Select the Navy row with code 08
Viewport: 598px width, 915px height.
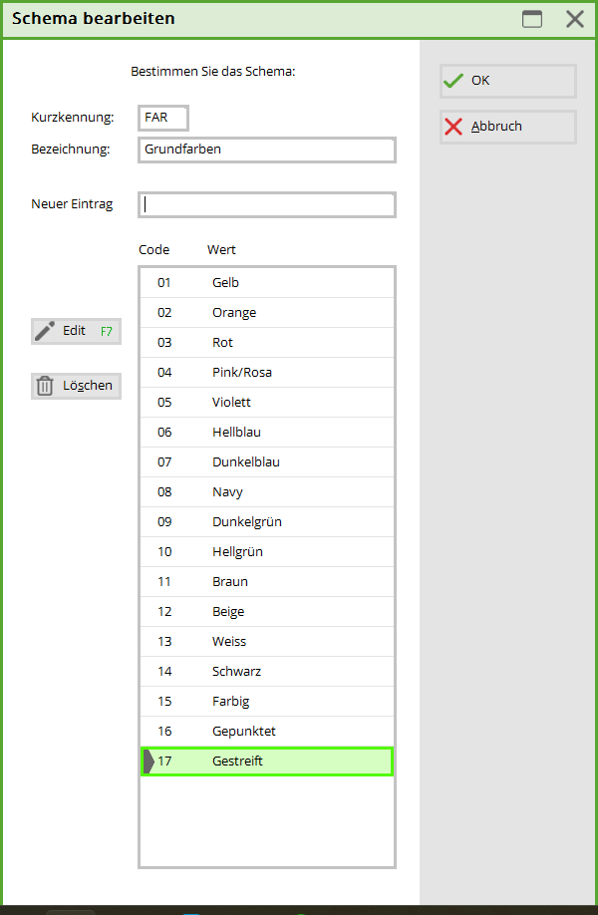tap(266, 492)
